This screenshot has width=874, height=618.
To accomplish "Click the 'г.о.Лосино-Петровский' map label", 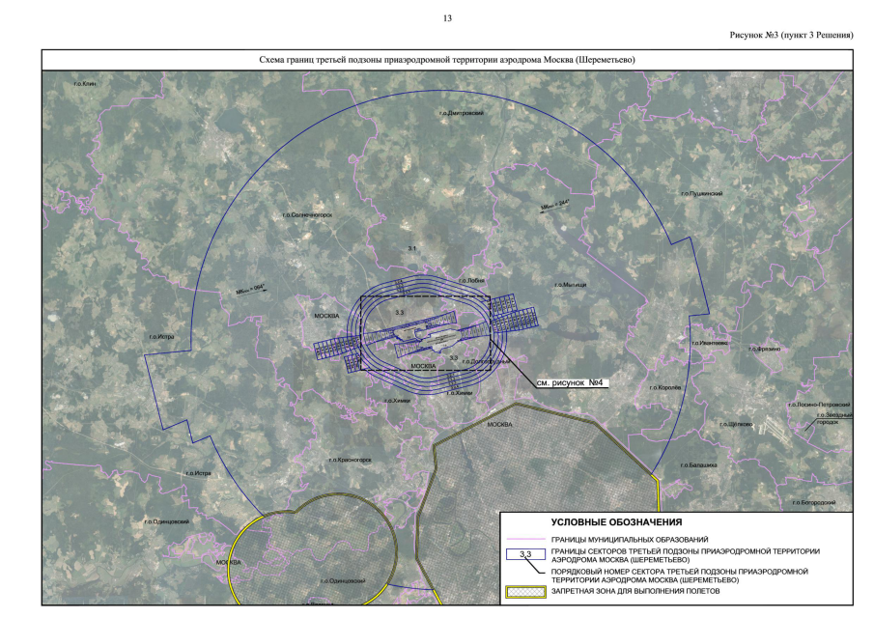I will click(819, 405).
